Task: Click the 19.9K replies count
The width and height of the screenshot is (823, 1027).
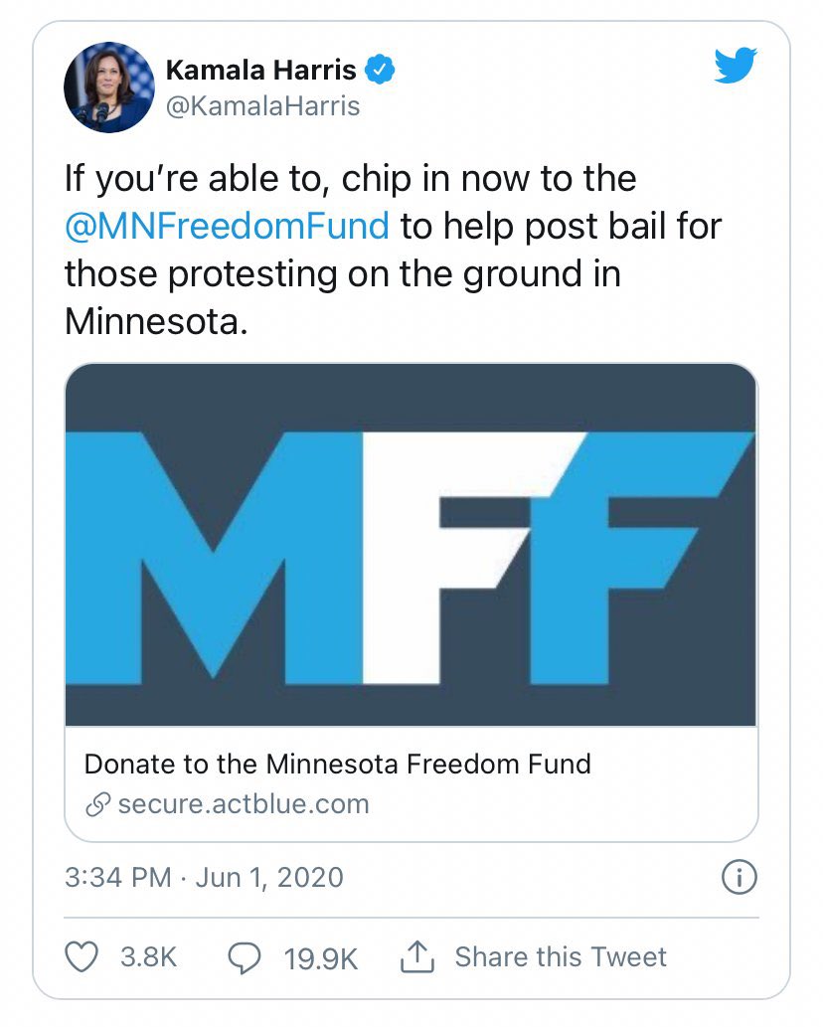Action: coord(321,958)
